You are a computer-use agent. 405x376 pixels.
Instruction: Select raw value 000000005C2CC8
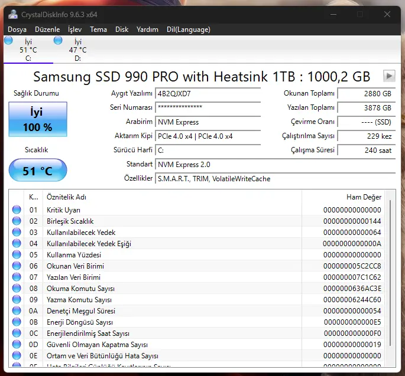pos(352,266)
